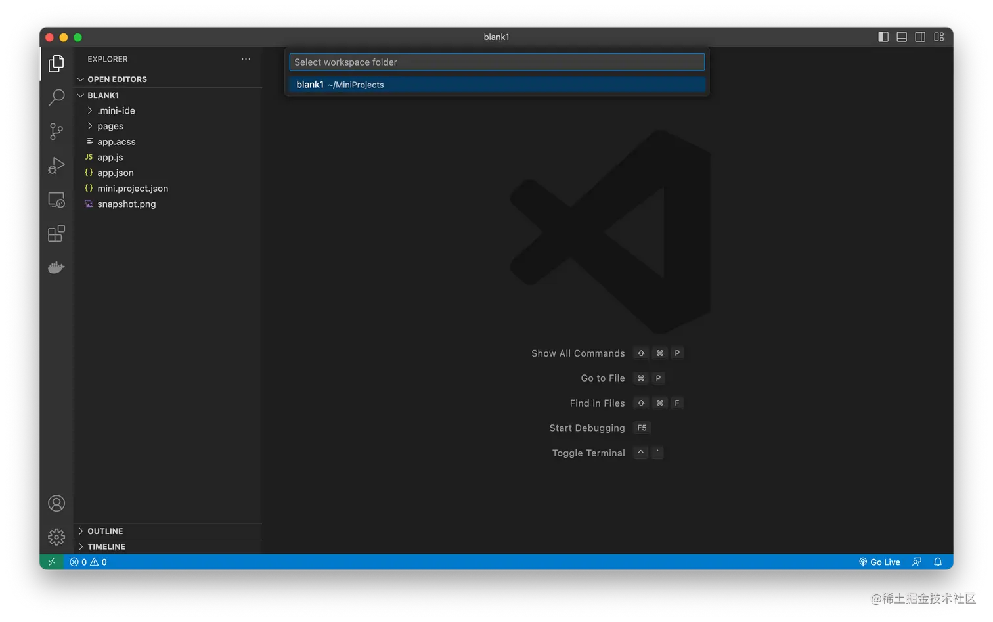Image resolution: width=993 pixels, height=622 pixels.
Task: Open Explorer views and more actions ellipsis
Action: coord(246,59)
